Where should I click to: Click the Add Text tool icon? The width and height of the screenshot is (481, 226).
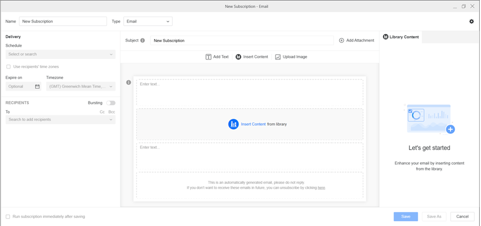(209, 57)
